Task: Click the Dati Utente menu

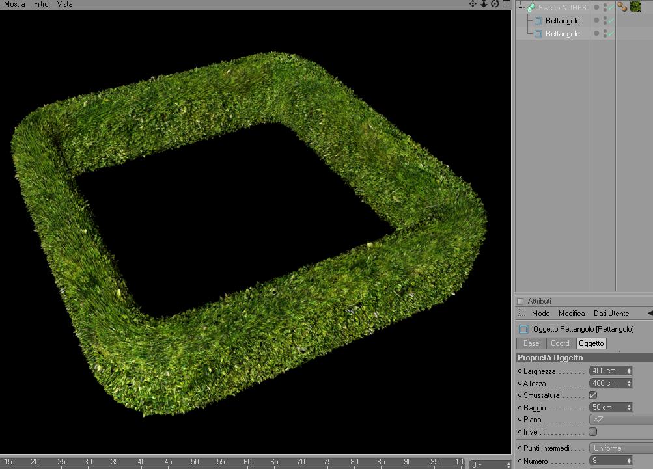Action: [611, 314]
